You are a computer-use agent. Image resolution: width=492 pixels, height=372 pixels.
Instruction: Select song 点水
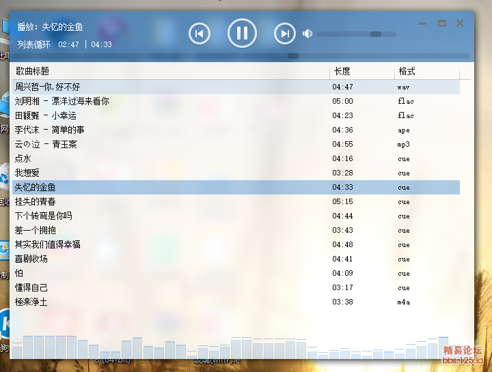coord(236,158)
